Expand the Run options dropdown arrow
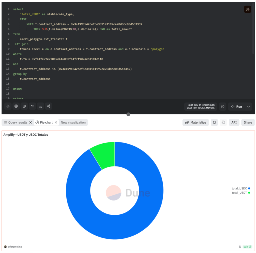 [248, 106]
